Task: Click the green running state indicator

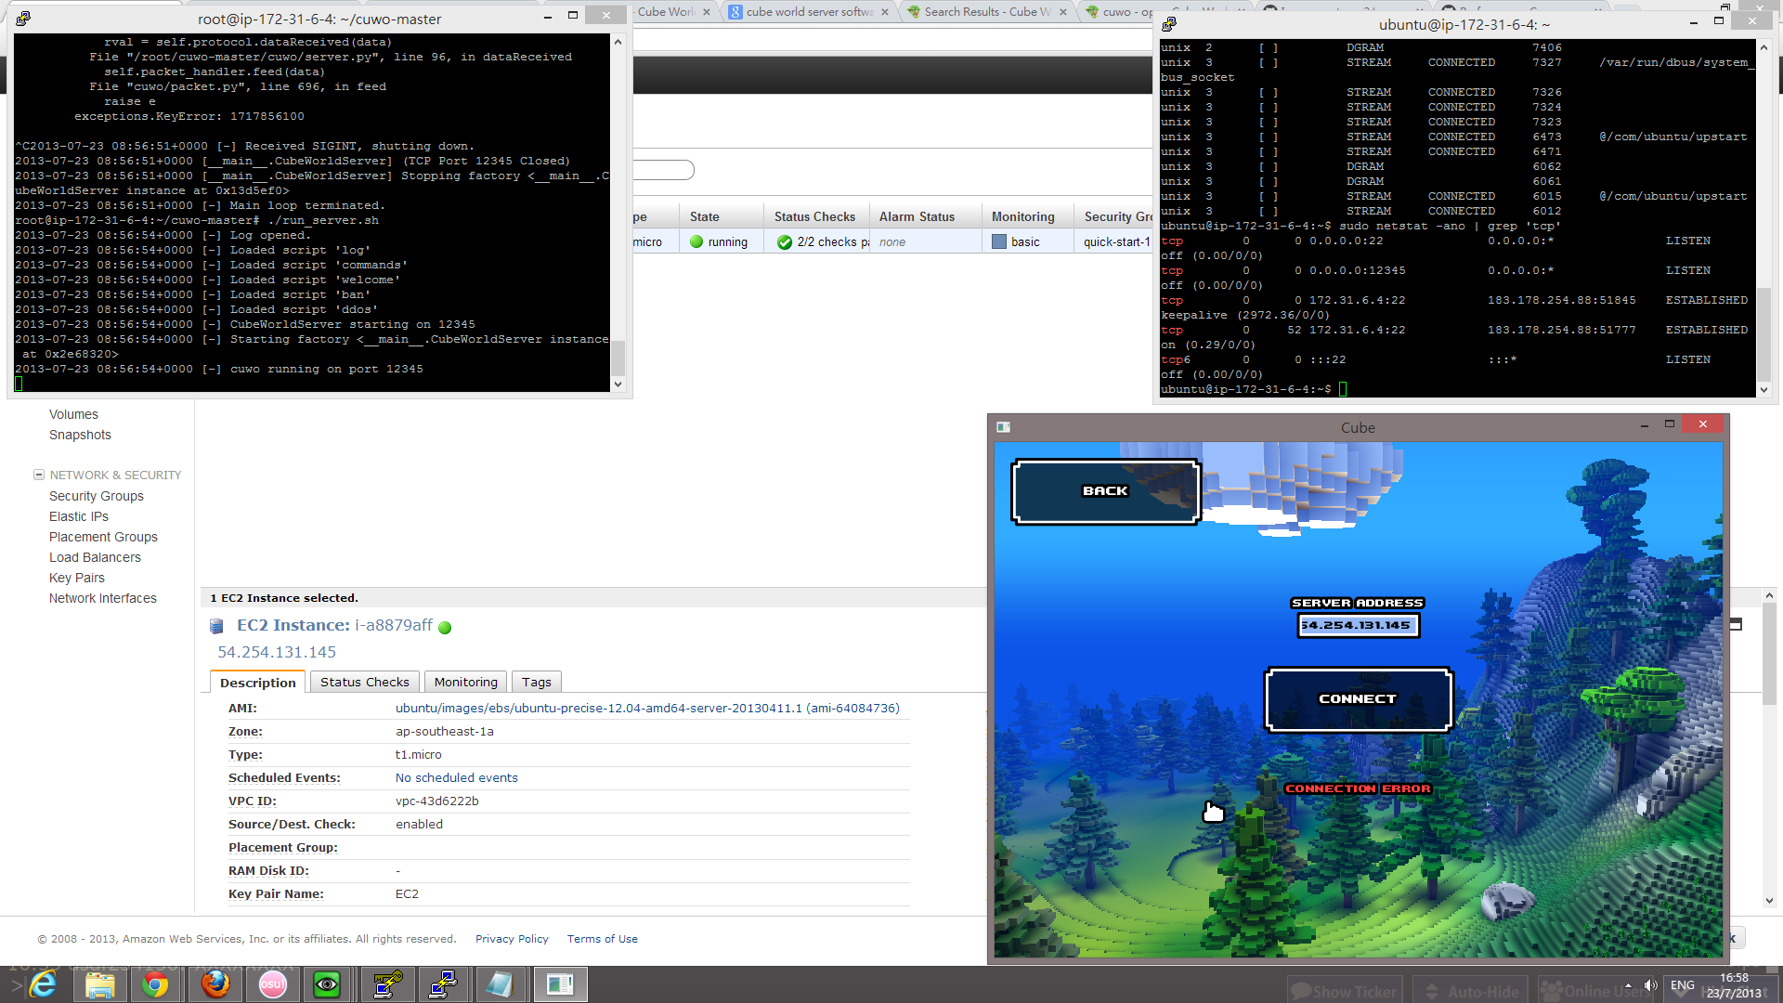Action: tap(696, 241)
